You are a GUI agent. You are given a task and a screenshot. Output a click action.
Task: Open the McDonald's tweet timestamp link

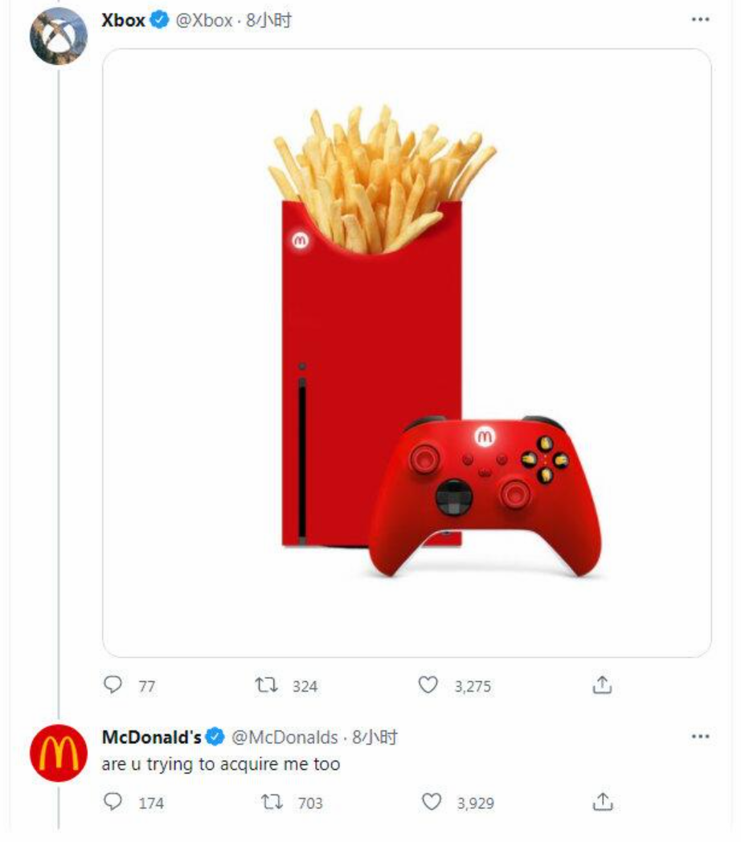[375, 738]
